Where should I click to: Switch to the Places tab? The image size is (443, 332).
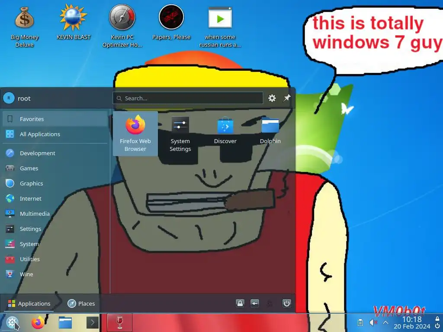click(81, 303)
